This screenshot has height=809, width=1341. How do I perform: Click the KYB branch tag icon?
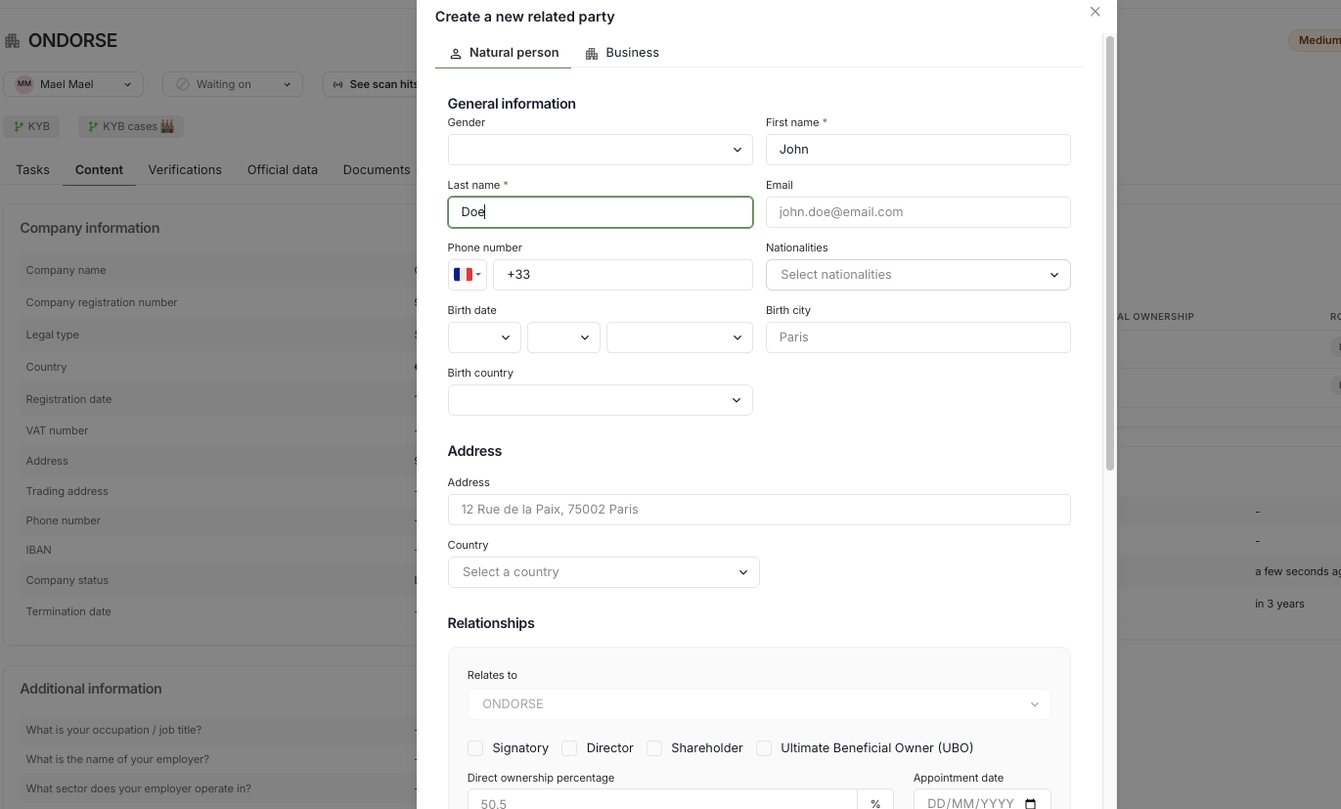click(x=17, y=126)
